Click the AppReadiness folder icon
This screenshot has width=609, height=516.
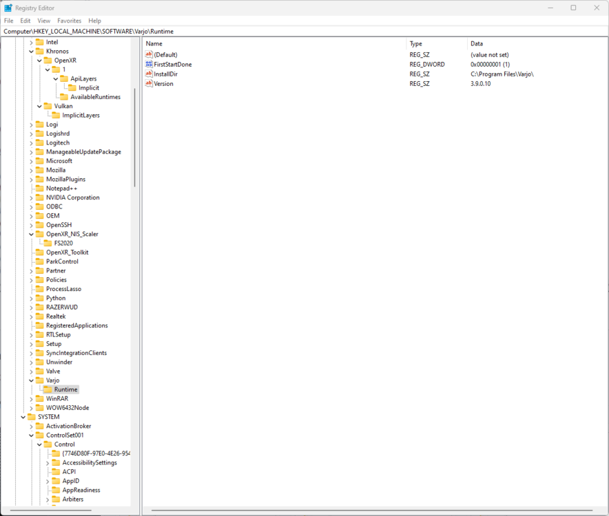pos(56,490)
